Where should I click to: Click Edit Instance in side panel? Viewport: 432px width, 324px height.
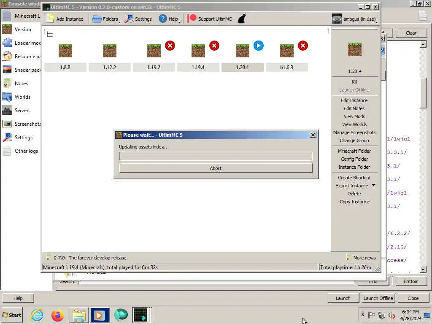click(354, 100)
